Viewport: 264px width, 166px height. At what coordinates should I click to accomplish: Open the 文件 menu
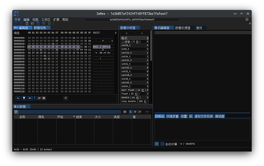(17, 19)
